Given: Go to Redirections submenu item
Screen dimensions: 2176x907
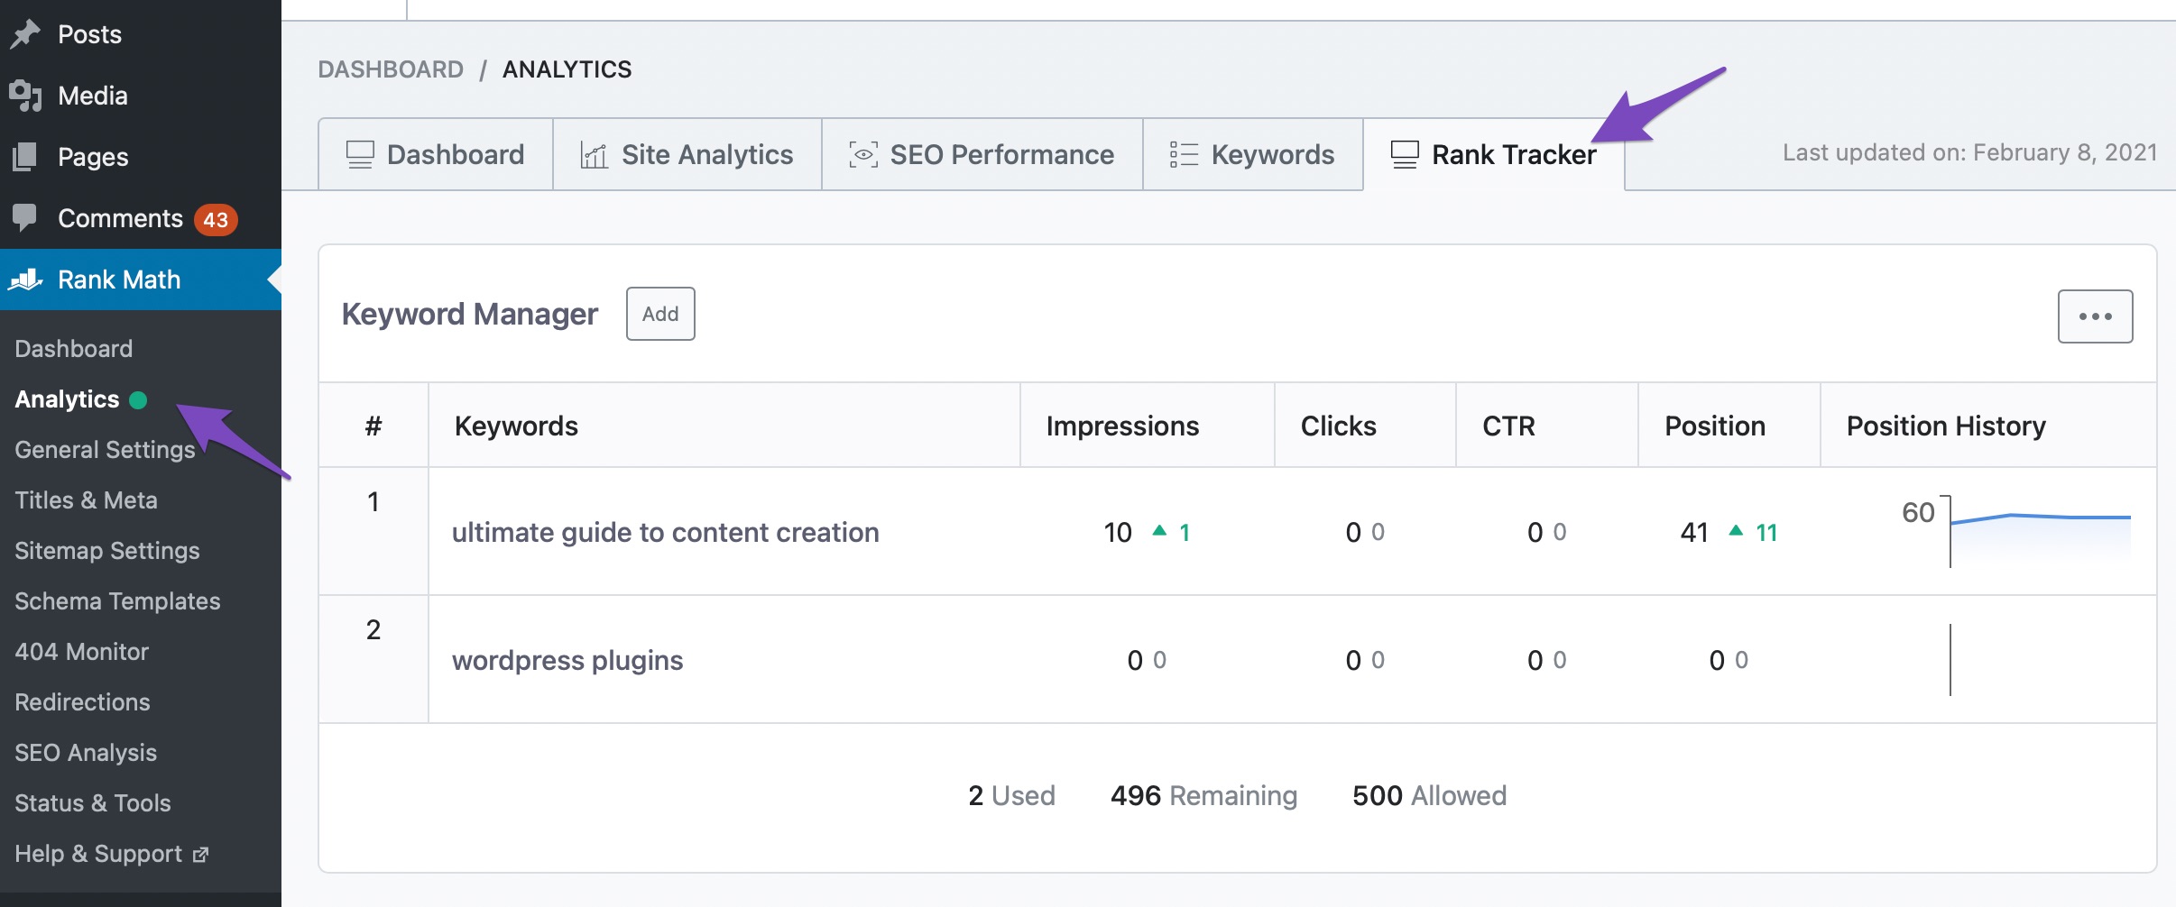Looking at the screenshot, I should 82,702.
